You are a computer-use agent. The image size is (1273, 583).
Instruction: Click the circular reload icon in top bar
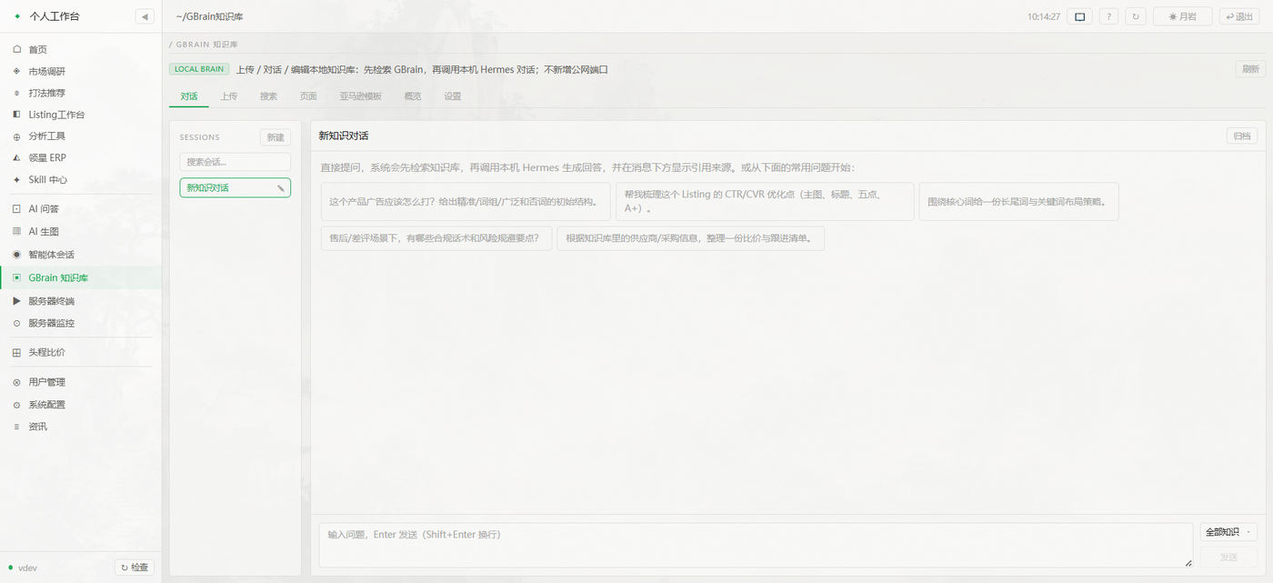pyautogui.click(x=1135, y=16)
